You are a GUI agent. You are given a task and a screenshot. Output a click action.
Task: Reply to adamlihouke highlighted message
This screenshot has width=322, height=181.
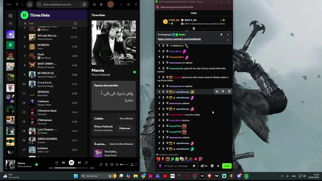[217, 92]
